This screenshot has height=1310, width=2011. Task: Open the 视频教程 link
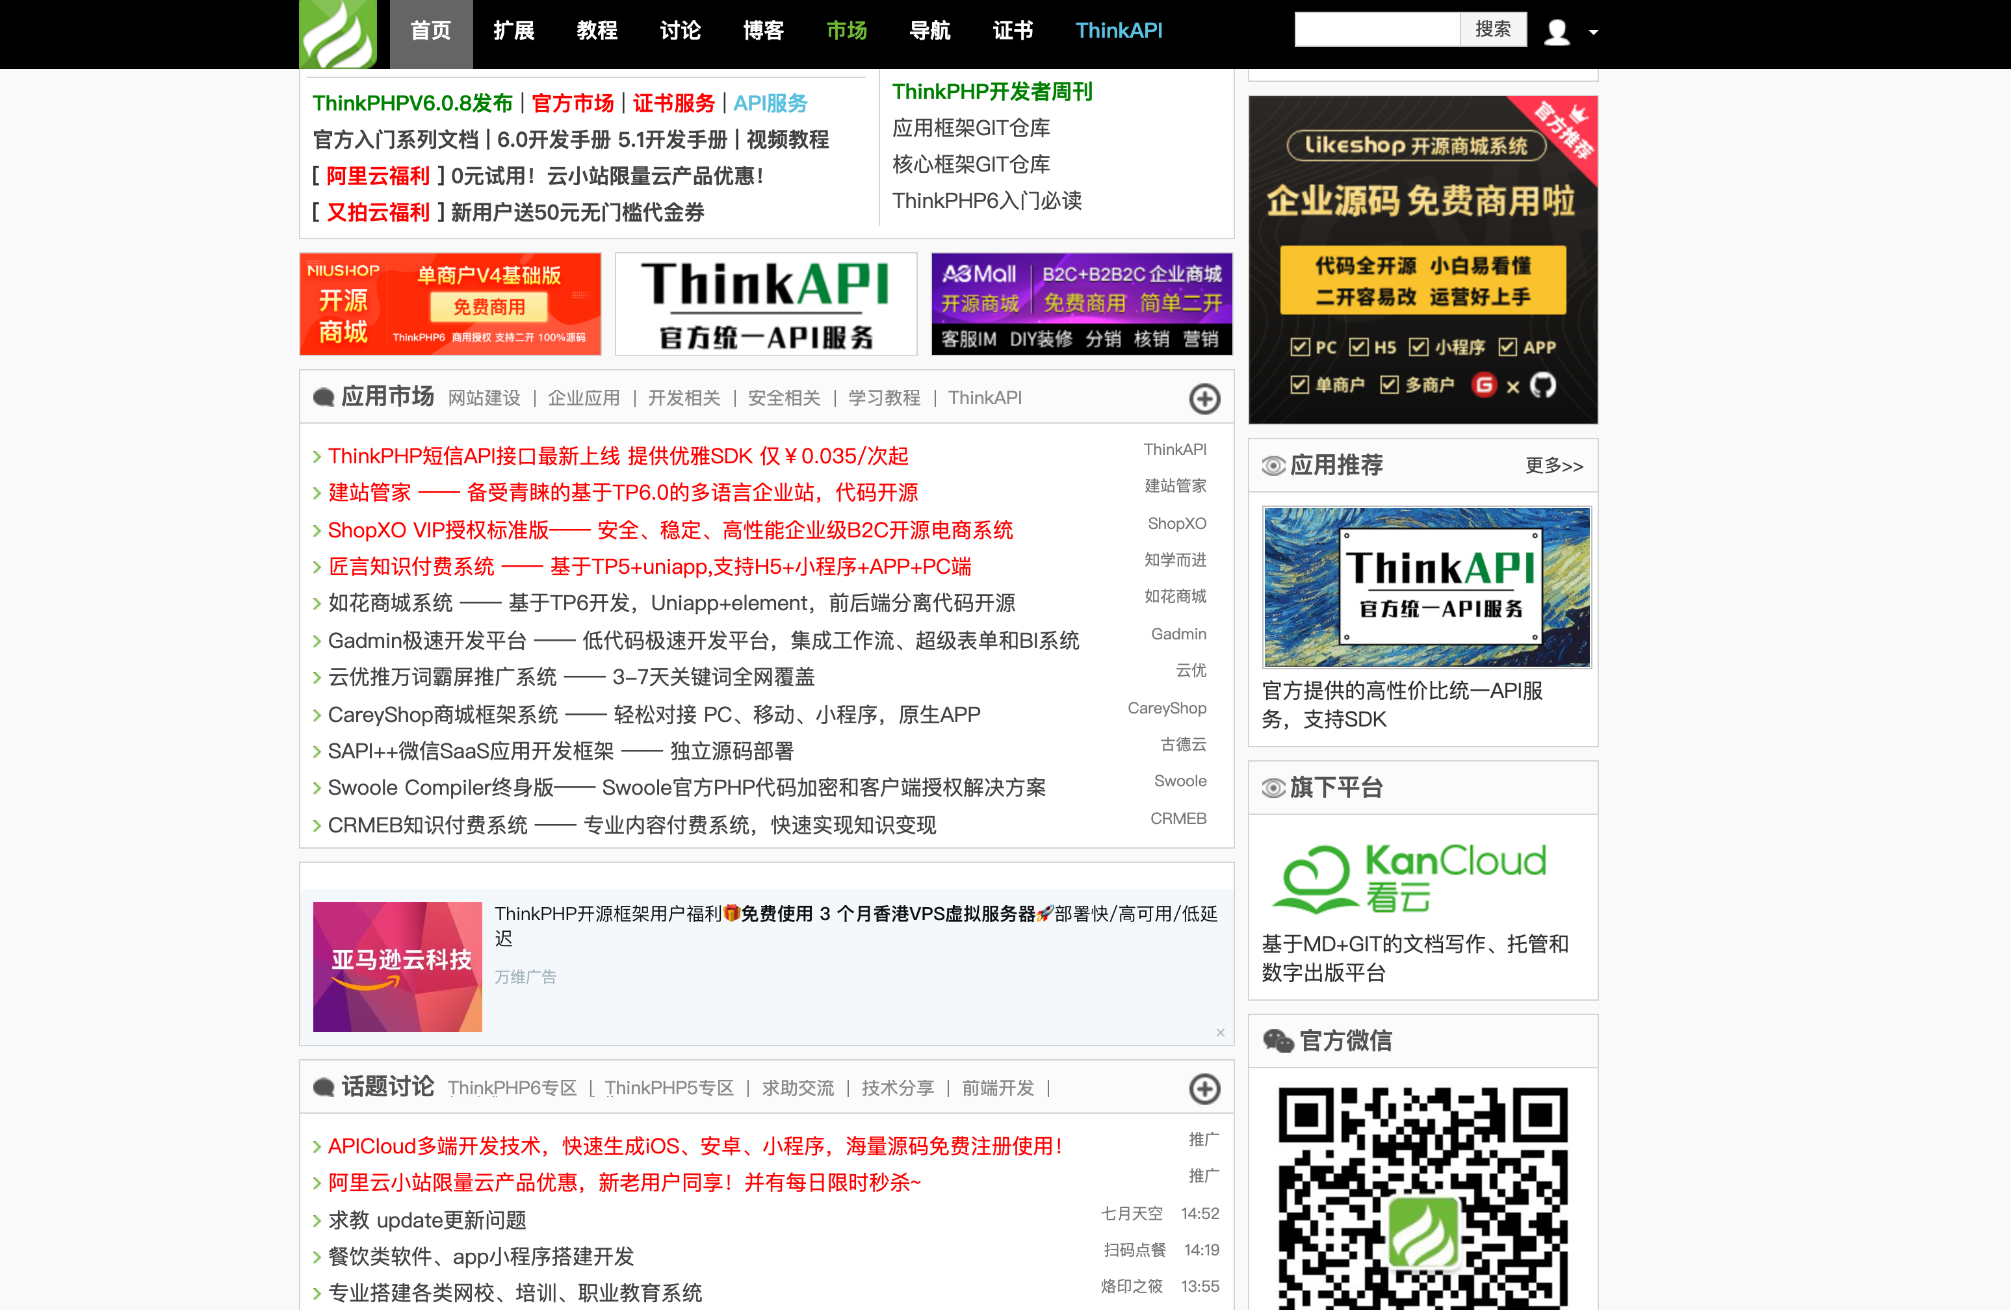tap(788, 139)
